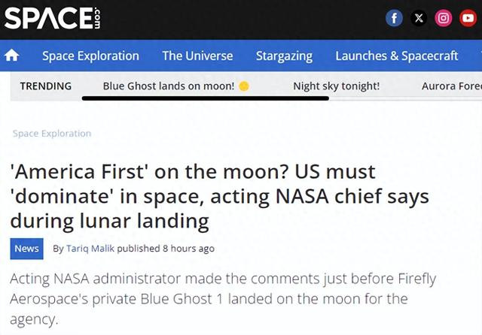Click the blue News tag button

coord(27,249)
